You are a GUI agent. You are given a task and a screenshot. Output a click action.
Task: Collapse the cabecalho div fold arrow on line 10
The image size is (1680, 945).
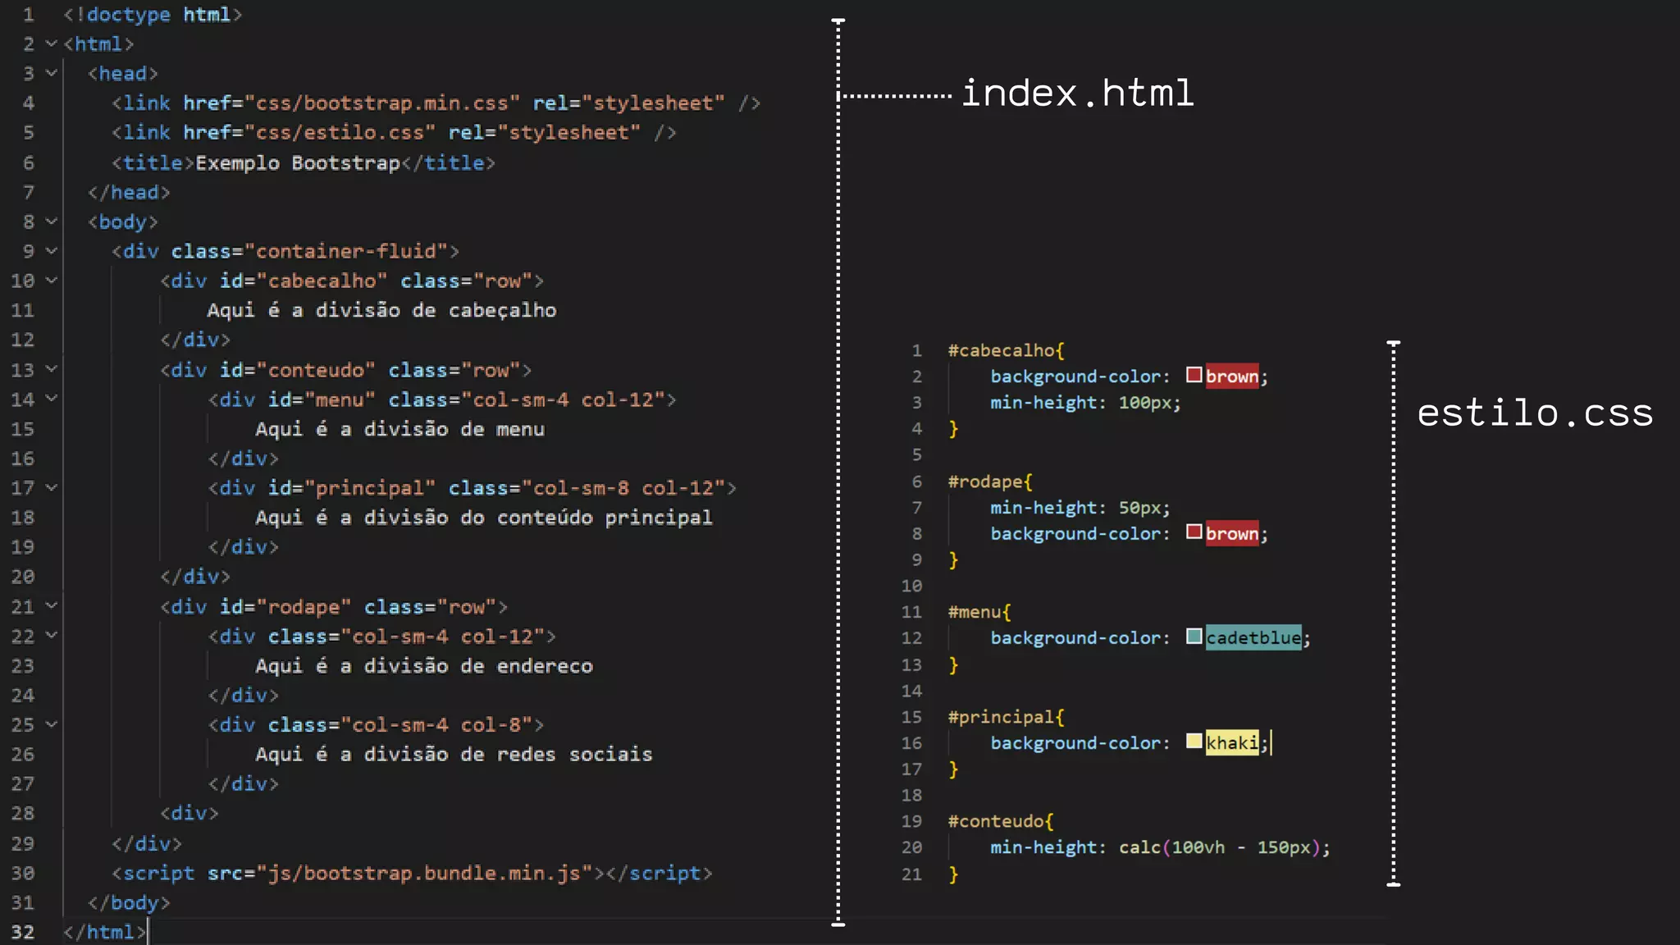(x=51, y=281)
